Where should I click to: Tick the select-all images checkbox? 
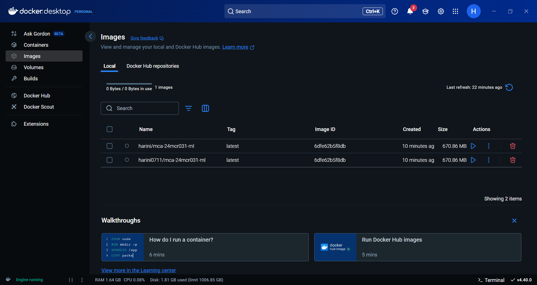(x=109, y=129)
